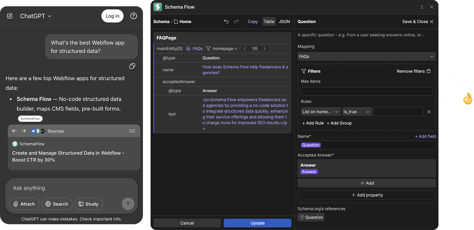Click the Study button

[x=89, y=204]
